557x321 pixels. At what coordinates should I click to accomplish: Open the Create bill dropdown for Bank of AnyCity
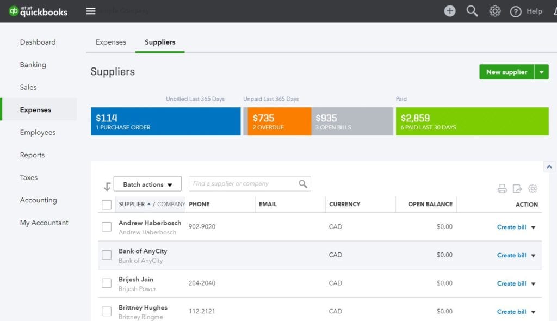532,255
